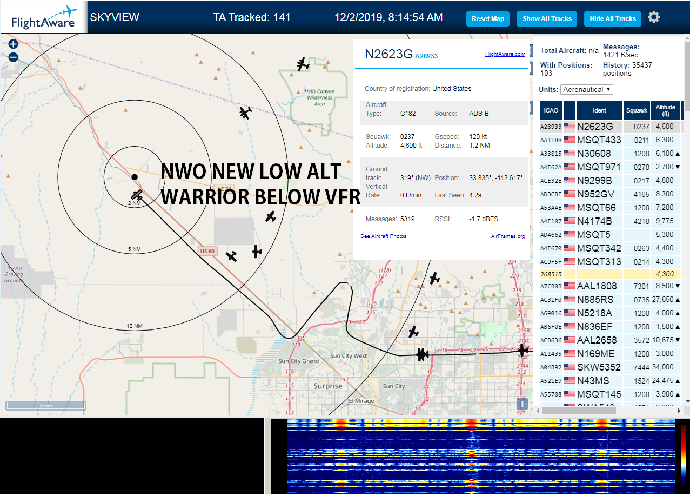Click the waterfall color scale bar
The width and height of the screenshot is (690, 495).
tap(684, 454)
